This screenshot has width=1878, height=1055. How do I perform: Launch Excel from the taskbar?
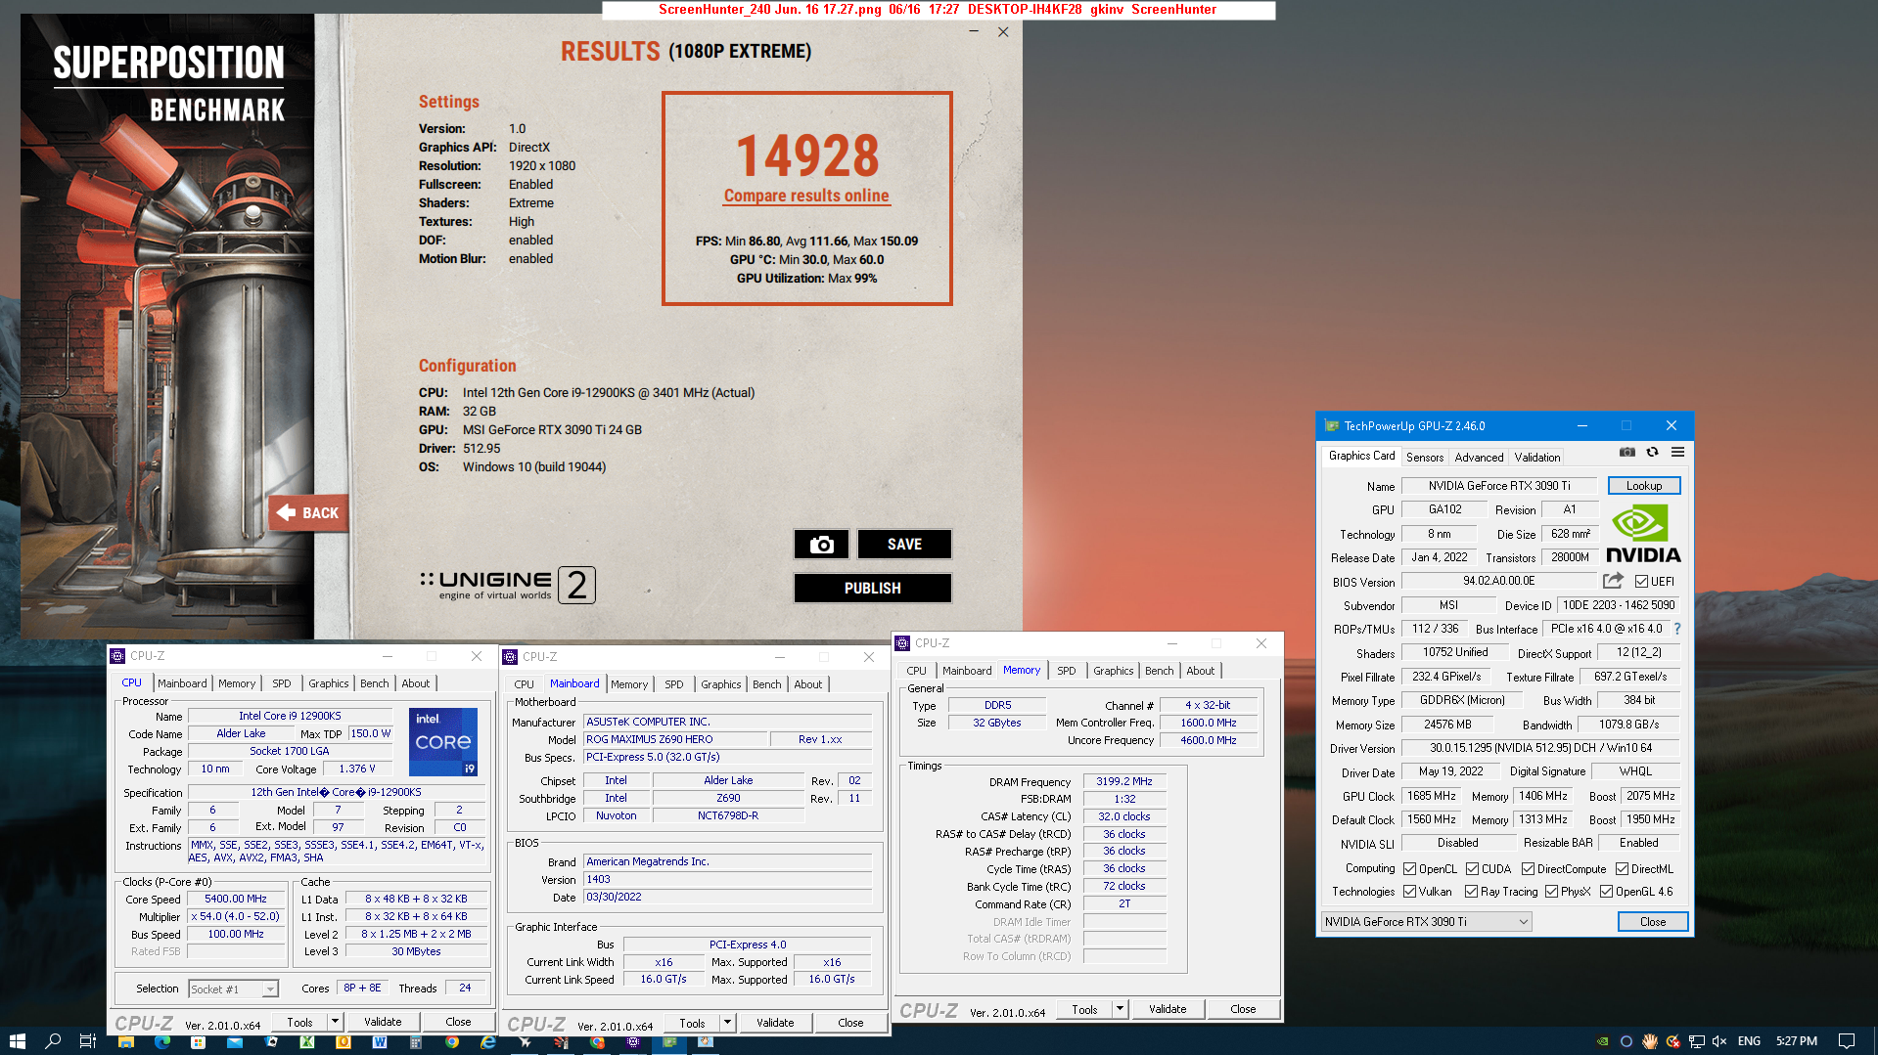[x=306, y=1041]
